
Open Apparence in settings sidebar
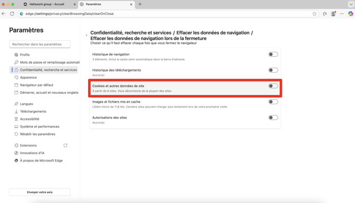pos(28,78)
